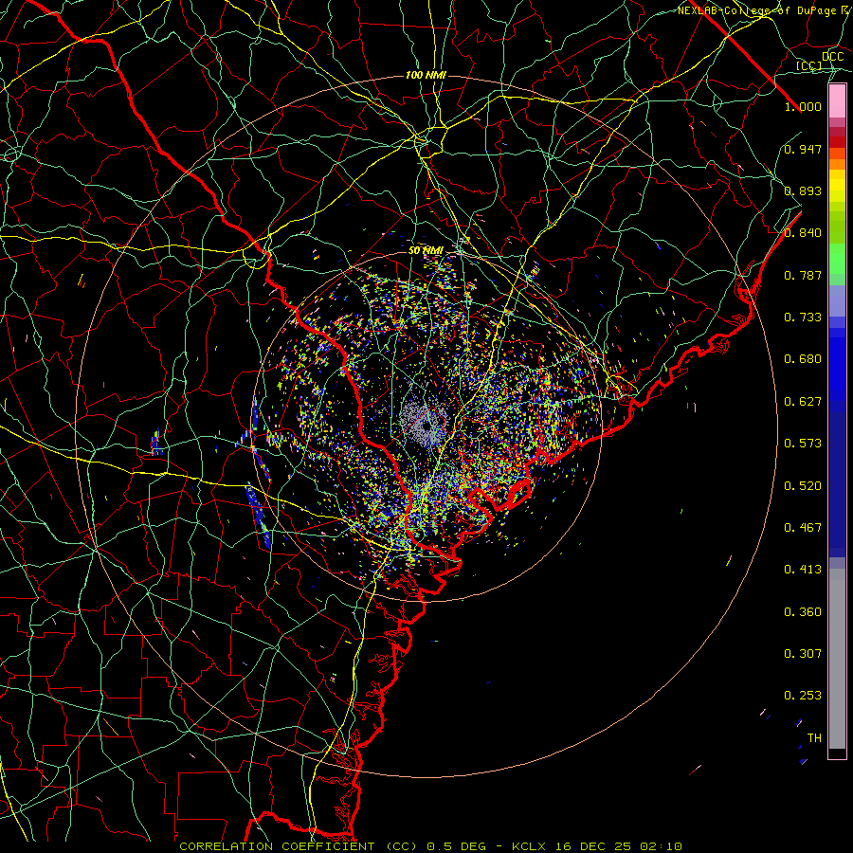Select the 0.840 scale value

tap(803, 233)
